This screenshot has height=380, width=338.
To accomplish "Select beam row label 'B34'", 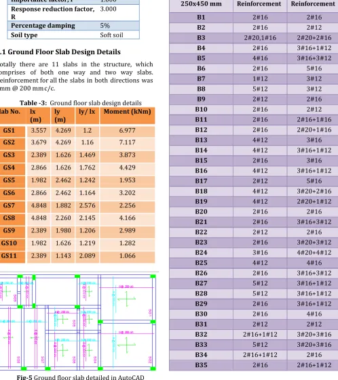I will pyautogui.click(x=201, y=355).
